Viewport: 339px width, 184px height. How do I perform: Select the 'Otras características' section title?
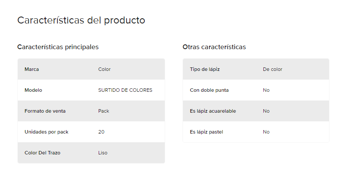coord(214,47)
